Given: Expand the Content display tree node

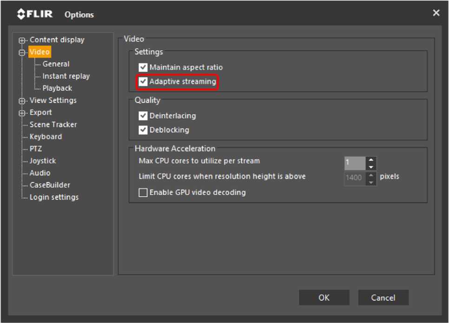Looking at the screenshot, I should click(22, 40).
